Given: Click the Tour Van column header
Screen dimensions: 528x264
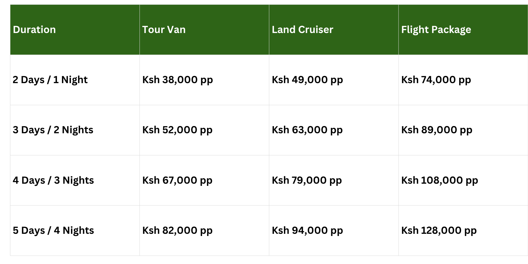Looking at the screenshot, I should coord(164,30).
